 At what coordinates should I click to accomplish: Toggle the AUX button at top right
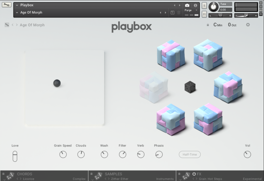click(x=261, y=10)
